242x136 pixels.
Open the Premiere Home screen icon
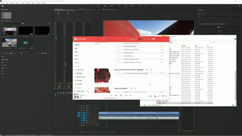pyautogui.click(x=2, y=6)
